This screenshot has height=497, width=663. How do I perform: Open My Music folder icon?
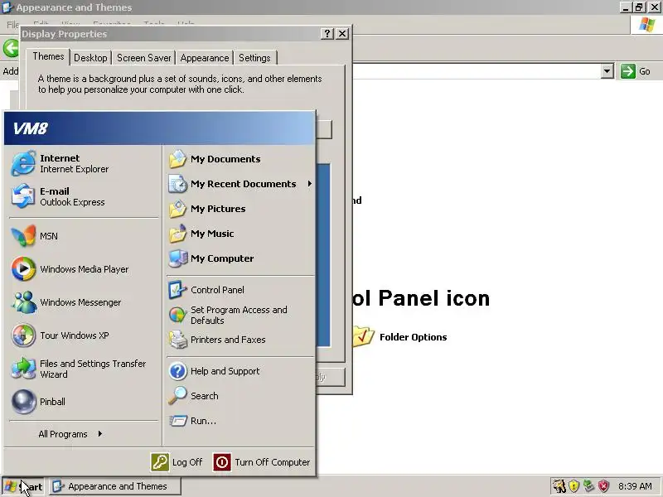pyautogui.click(x=177, y=234)
